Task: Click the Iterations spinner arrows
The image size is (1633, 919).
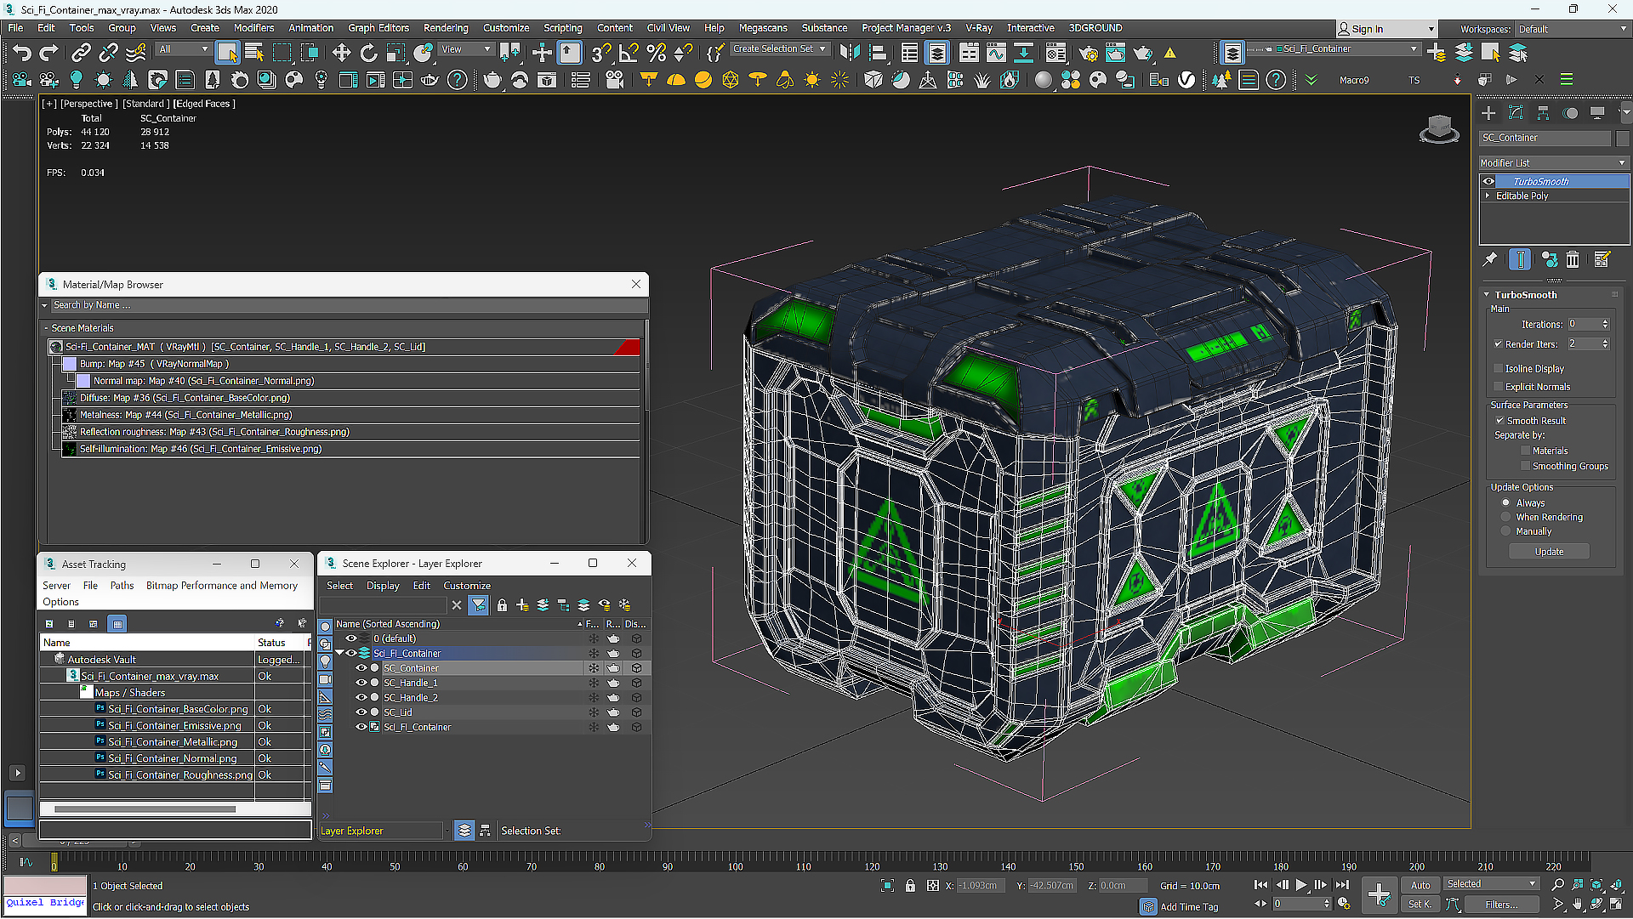Action: 1605,325
